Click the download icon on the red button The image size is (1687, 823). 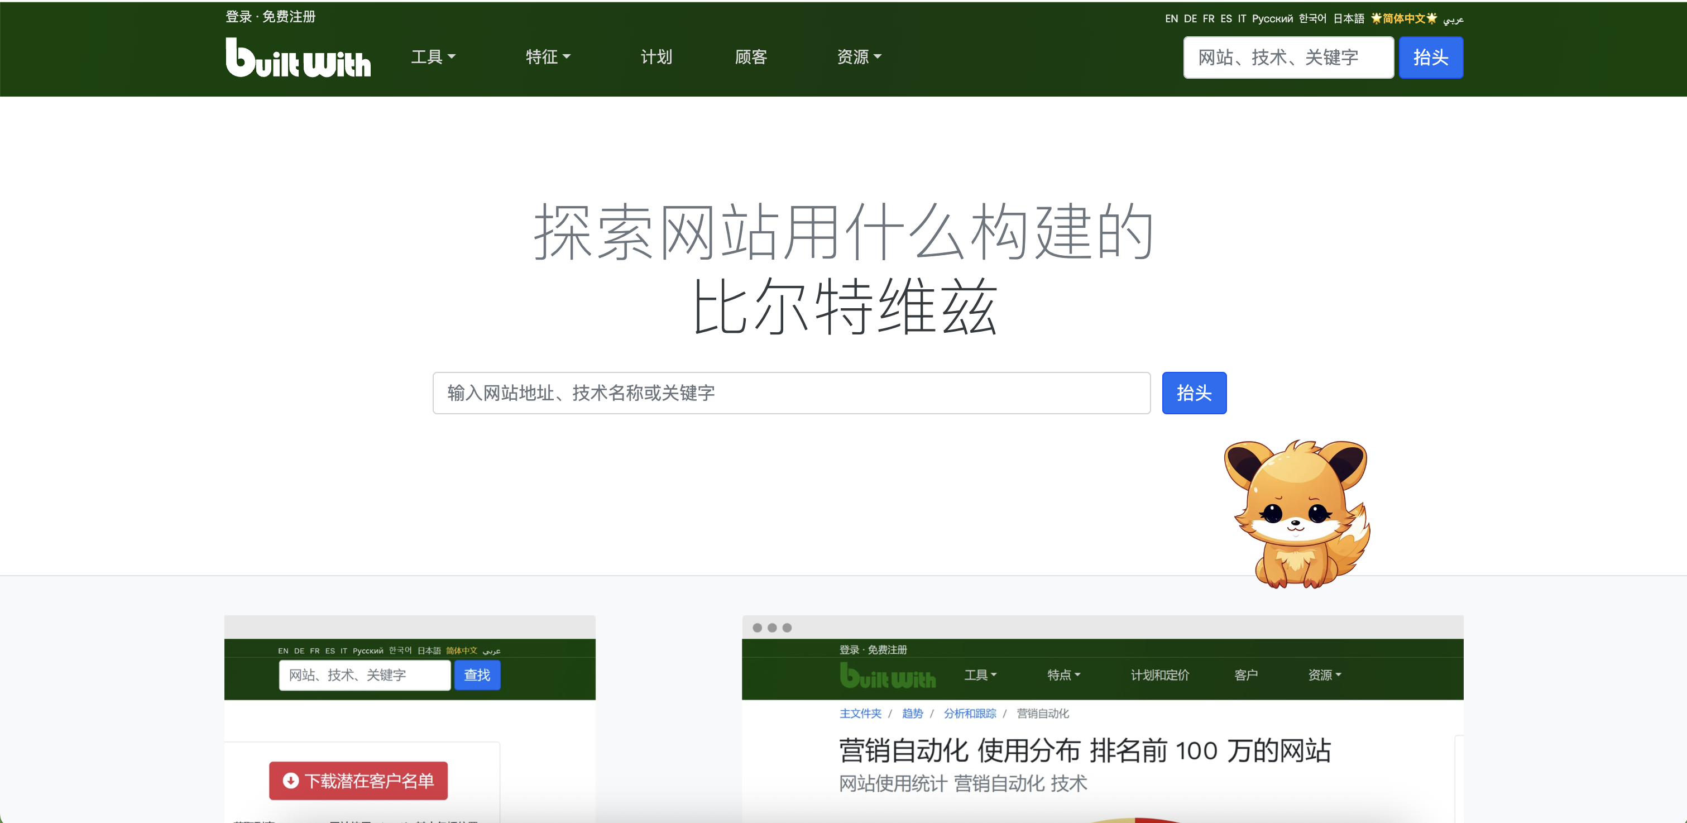(x=290, y=781)
